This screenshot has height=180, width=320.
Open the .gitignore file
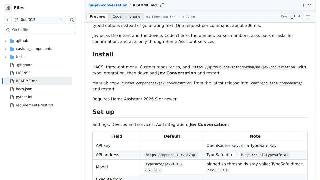click(x=24, y=65)
